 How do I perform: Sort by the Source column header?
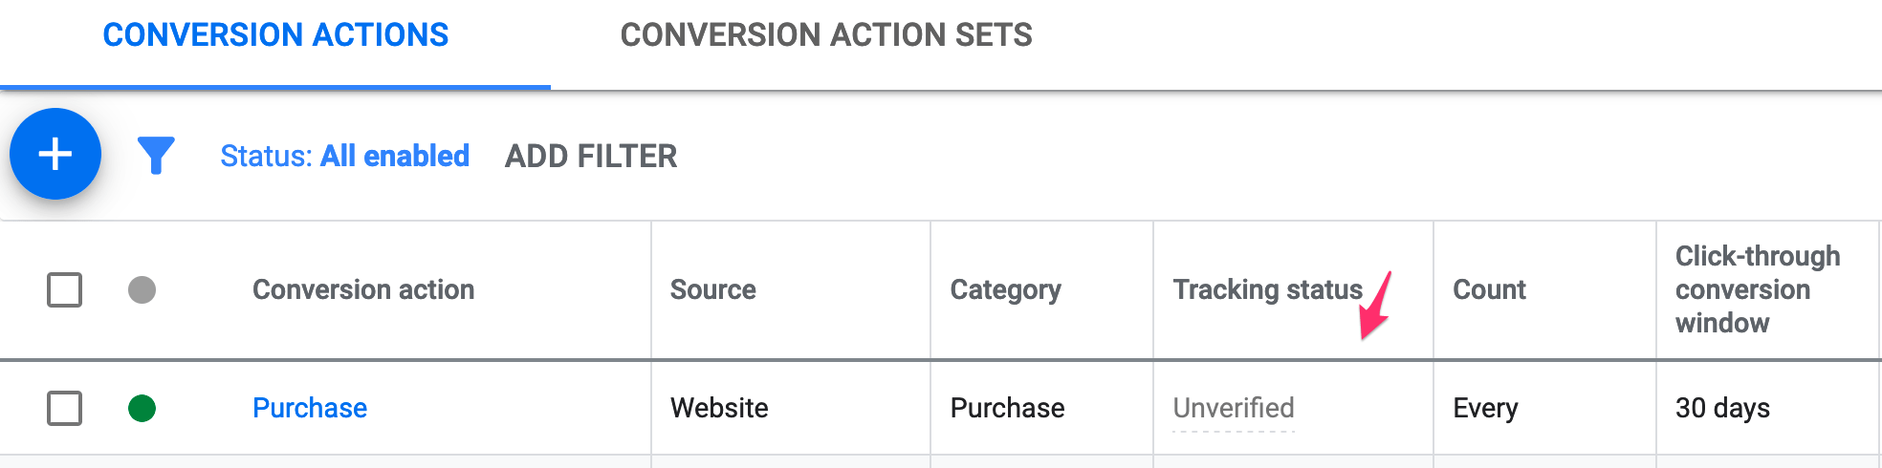(713, 289)
